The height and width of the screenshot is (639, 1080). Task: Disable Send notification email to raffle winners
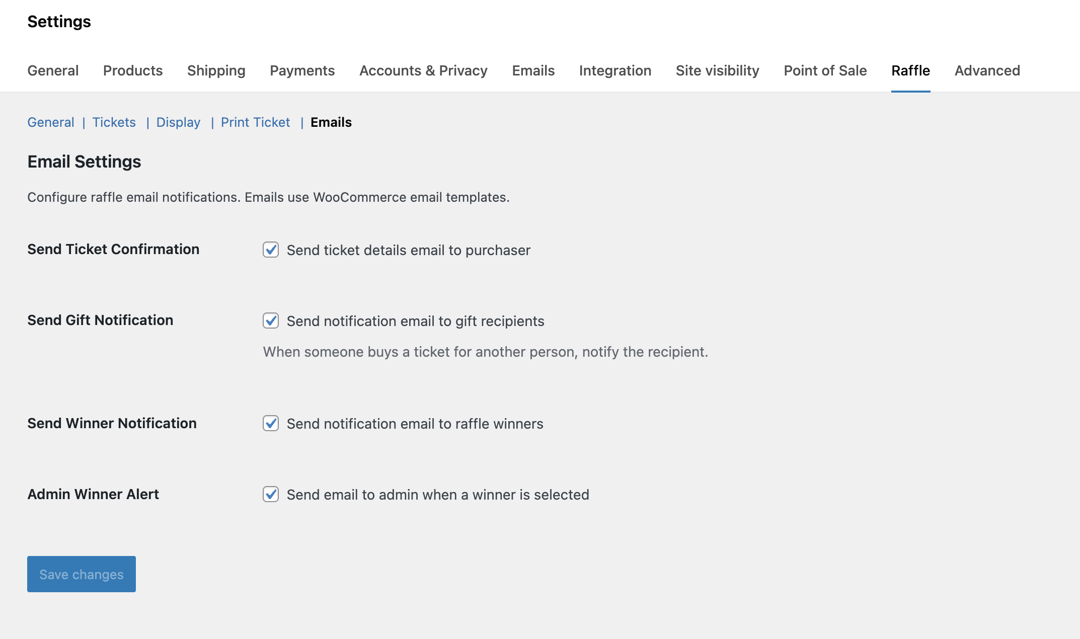click(x=270, y=424)
